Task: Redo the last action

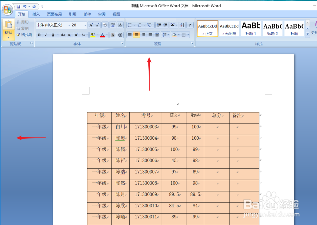Action: point(34,7)
